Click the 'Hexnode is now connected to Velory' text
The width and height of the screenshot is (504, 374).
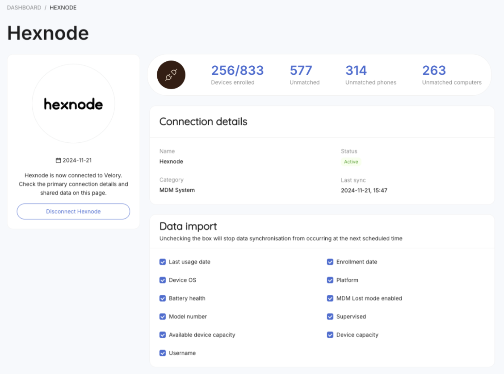coord(73,175)
